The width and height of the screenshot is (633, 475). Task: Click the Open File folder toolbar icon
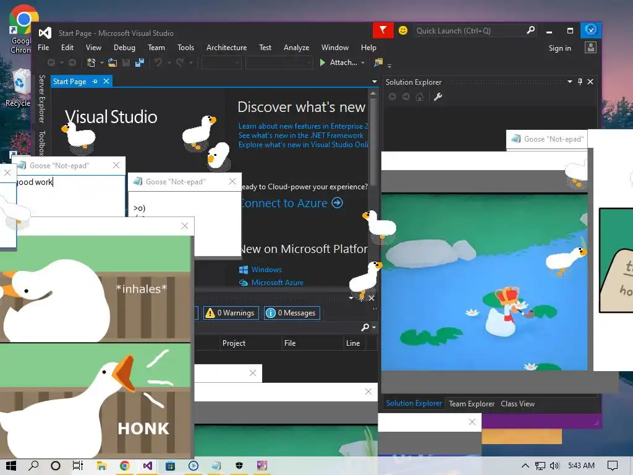(113, 62)
